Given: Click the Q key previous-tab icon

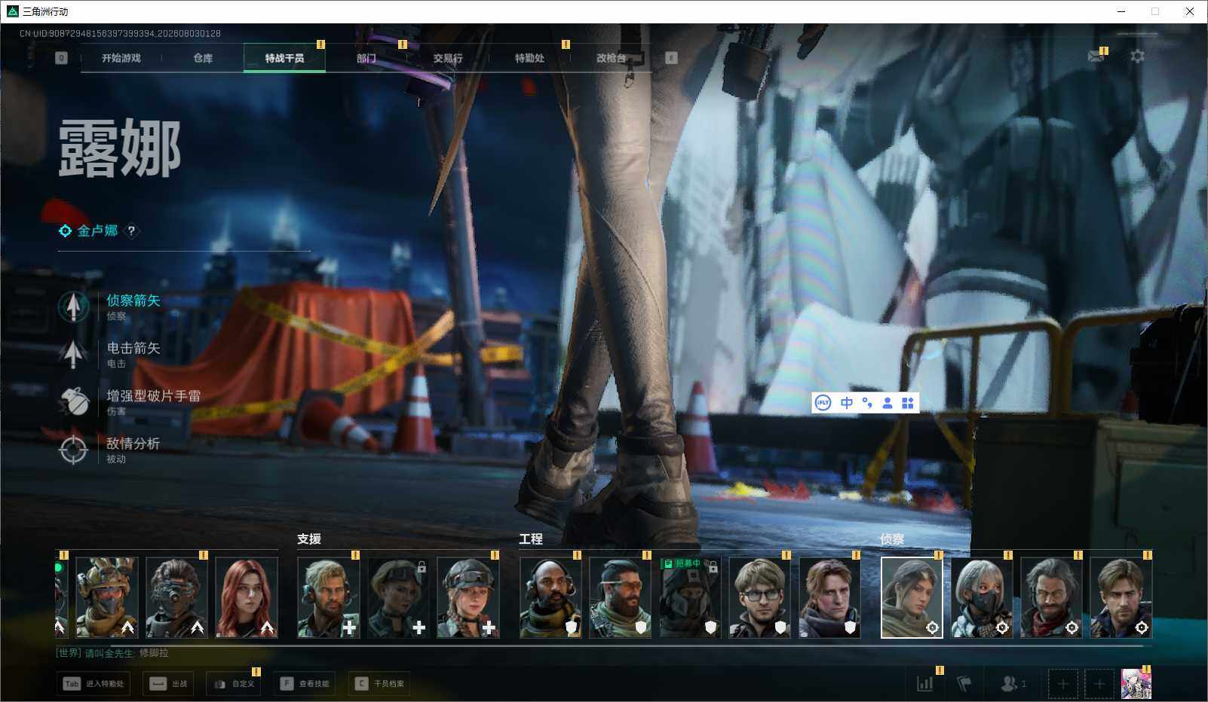Looking at the screenshot, I should pos(62,58).
